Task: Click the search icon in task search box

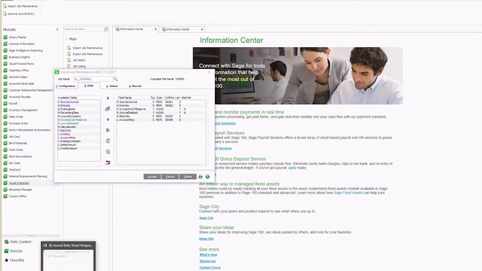Action: (106, 29)
